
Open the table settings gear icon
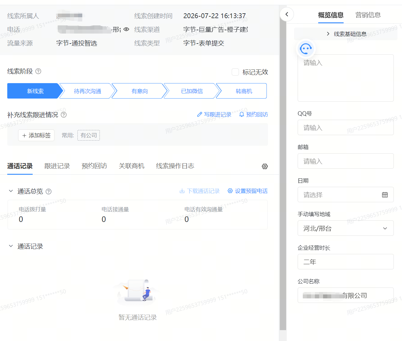point(265,166)
